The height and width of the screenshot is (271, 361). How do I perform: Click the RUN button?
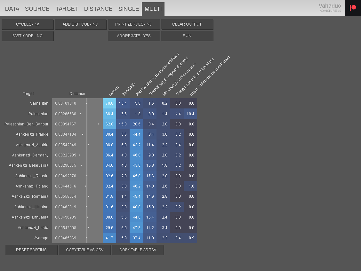(x=187, y=36)
